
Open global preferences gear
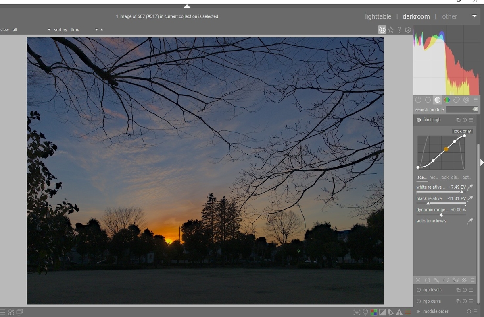408,30
